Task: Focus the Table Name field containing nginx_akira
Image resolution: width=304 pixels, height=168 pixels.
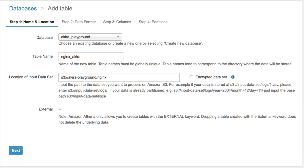Action: tap(91, 57)
